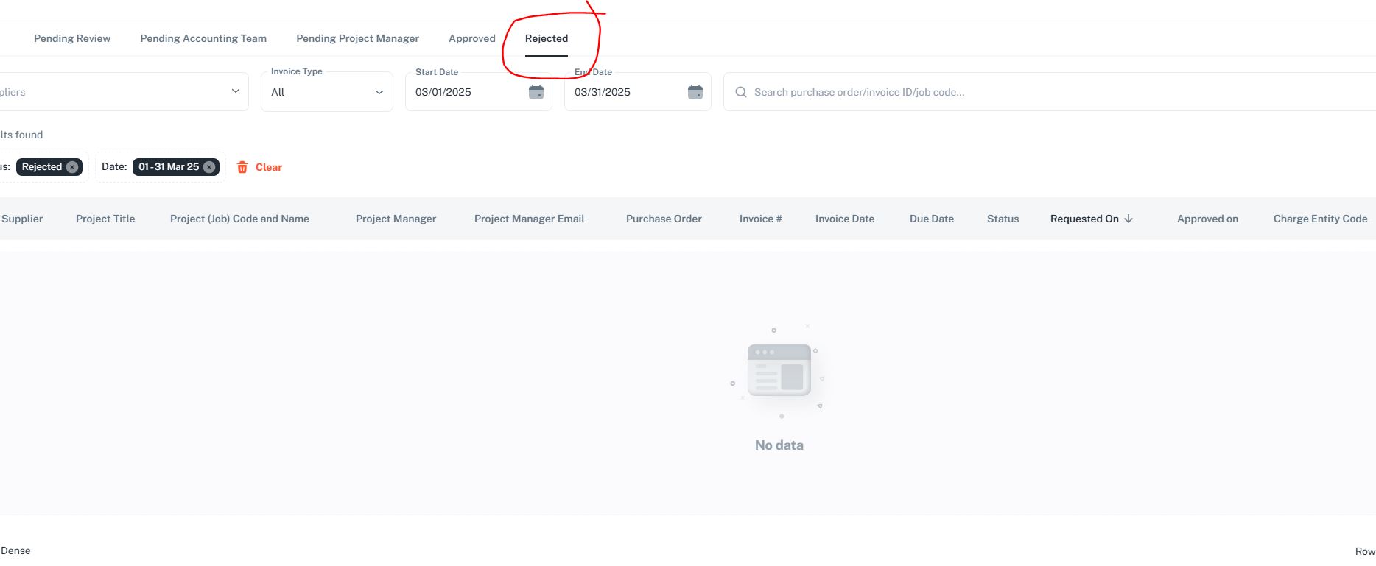The height and width of the screenshot is (566, 1376).
Task: Focus the purchase order search field
Action: pos(1031,92)
